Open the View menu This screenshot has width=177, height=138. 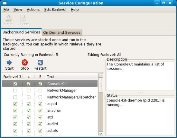coord(18,10)
